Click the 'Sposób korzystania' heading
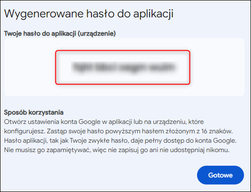 click(x=34, y=112)
